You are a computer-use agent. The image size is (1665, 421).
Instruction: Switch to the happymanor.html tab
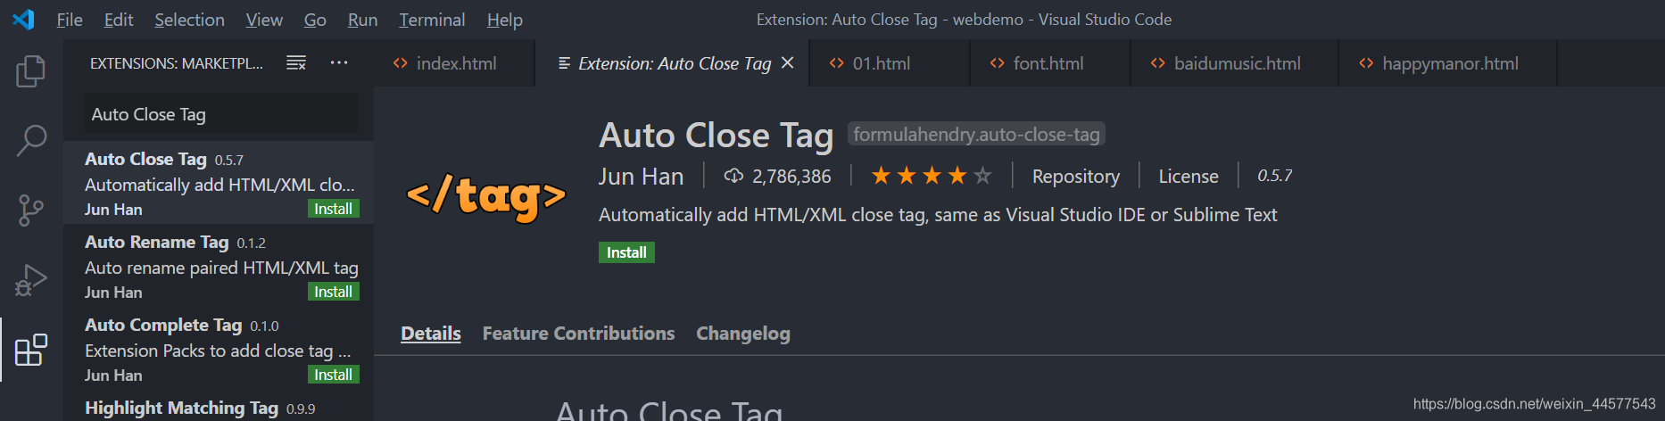[x=1448, y=63]
